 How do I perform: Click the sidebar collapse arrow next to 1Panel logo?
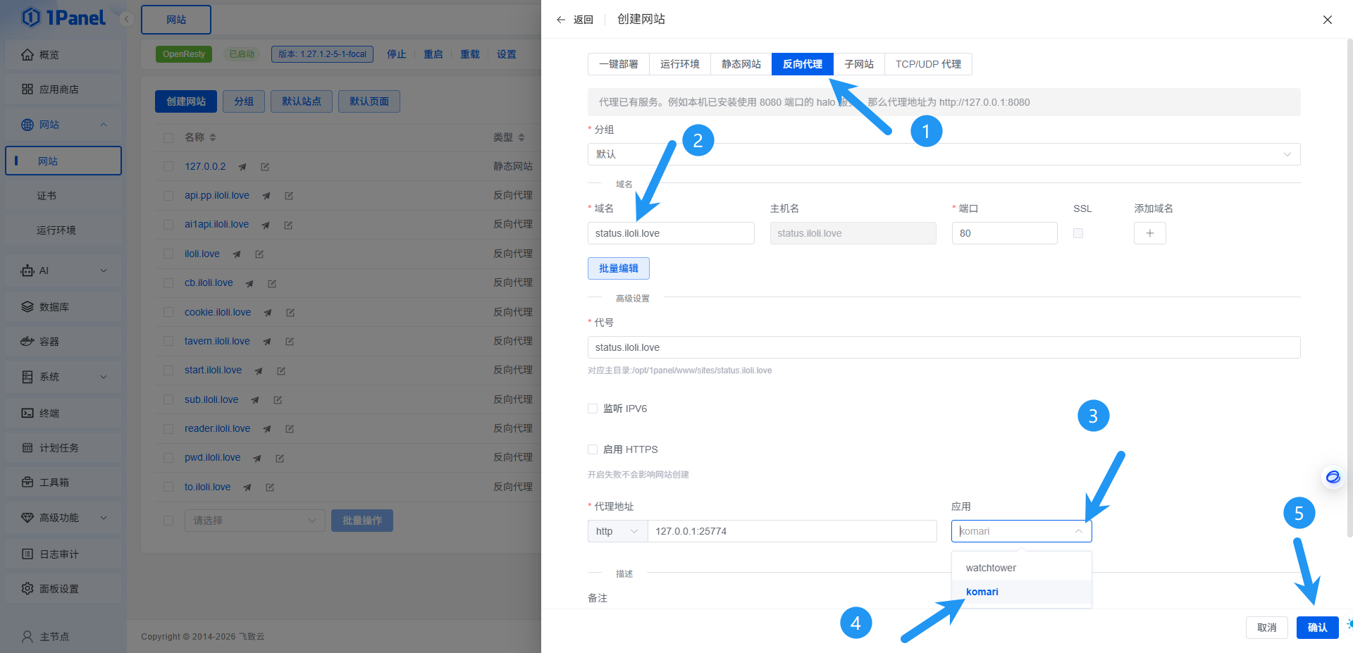click(x=127, y=19)
